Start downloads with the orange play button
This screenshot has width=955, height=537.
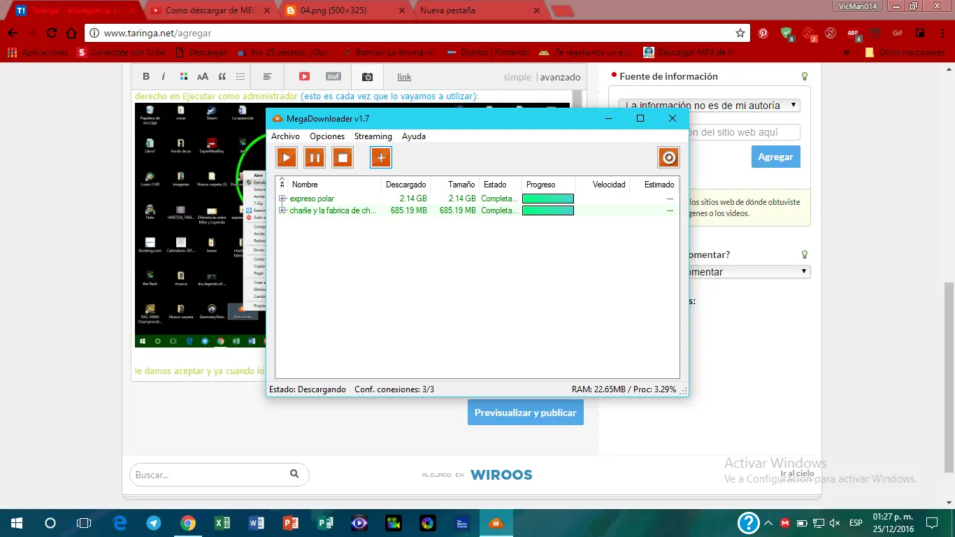(x=287, y=157)
